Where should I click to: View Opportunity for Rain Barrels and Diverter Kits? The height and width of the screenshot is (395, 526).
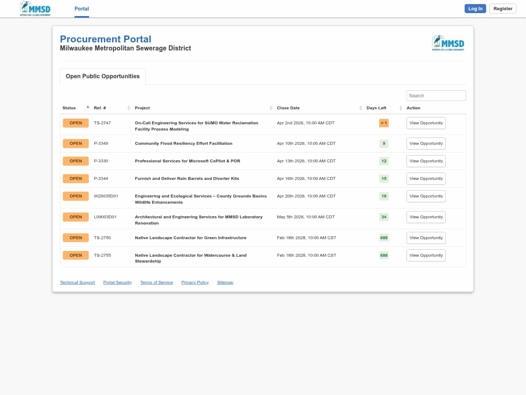[x=426, y=178]
